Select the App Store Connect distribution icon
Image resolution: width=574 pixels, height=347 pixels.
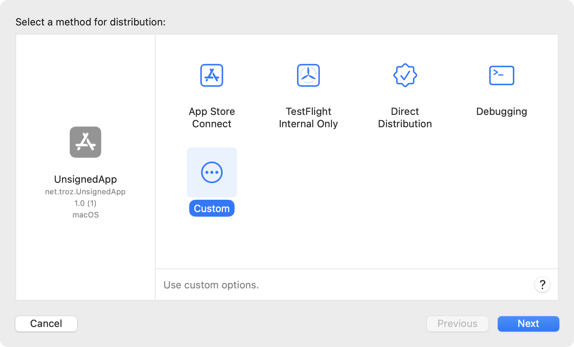(x=211, y=75)
